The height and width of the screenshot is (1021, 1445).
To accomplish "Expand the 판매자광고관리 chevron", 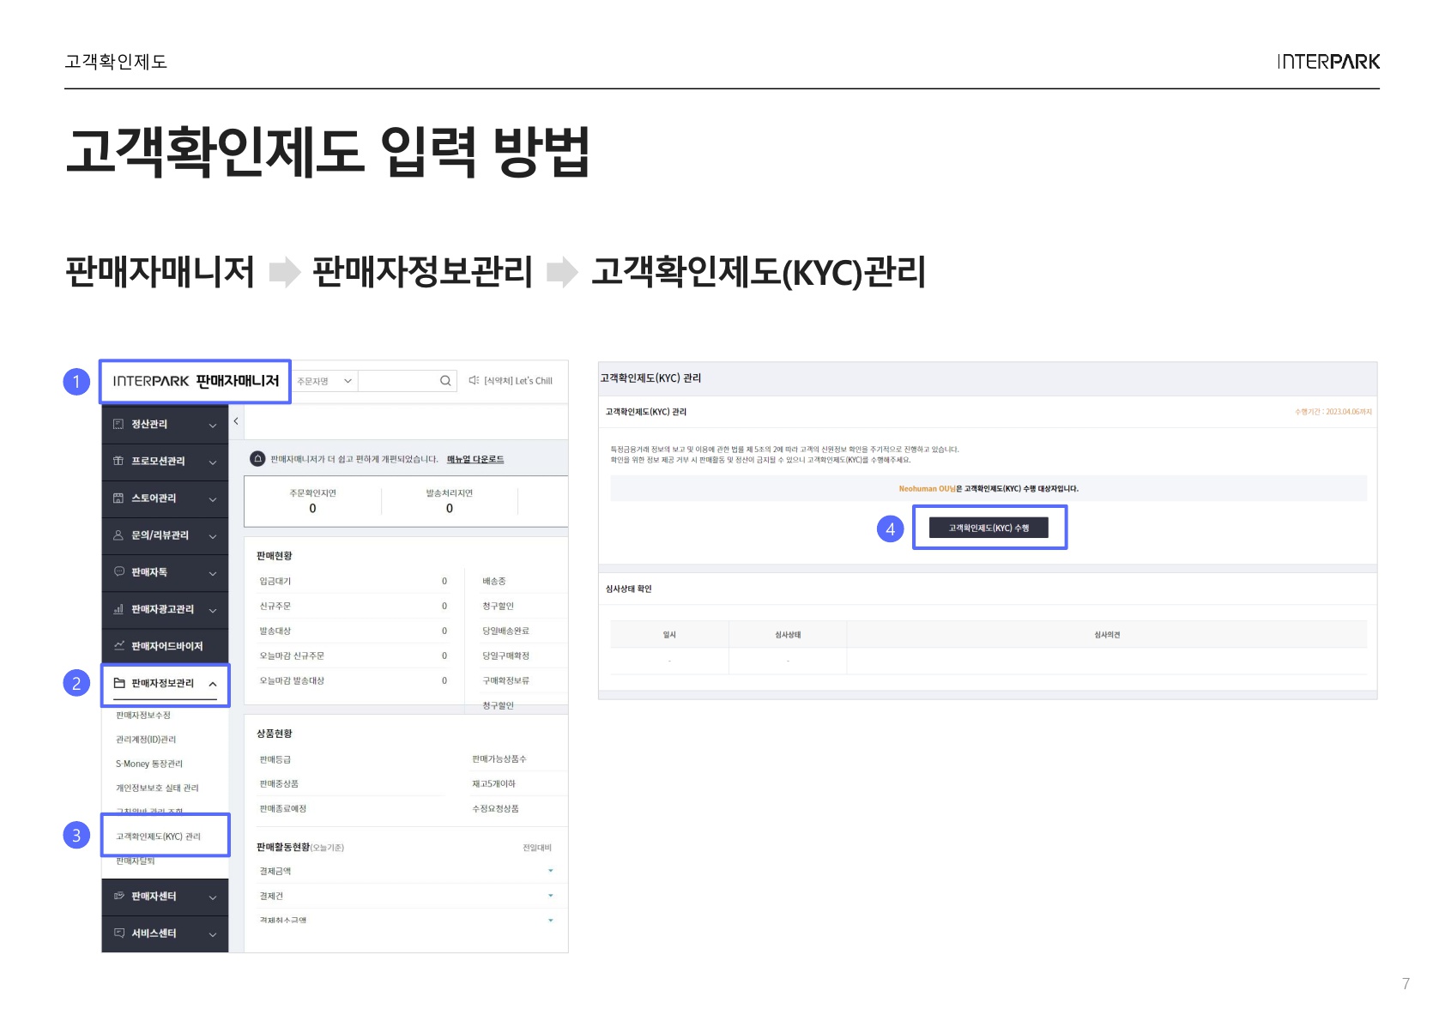I will [213, 611].
